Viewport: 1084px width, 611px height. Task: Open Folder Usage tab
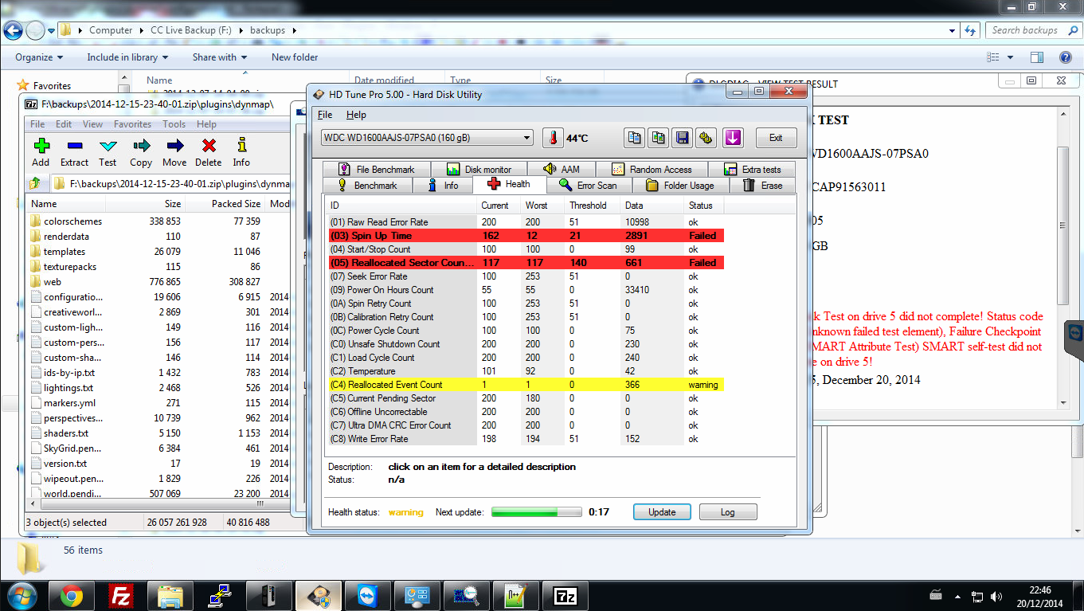coord(679,185)
